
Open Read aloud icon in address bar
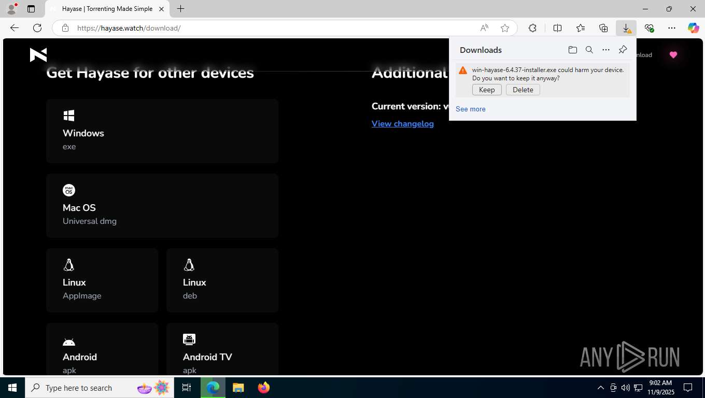pyautogui.click(x=484, y=28)
